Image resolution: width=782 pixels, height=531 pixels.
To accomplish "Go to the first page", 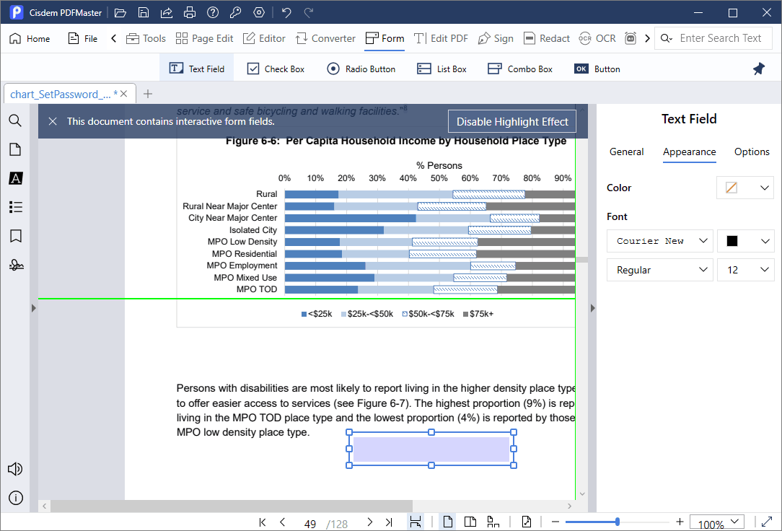I will point(263,522).
